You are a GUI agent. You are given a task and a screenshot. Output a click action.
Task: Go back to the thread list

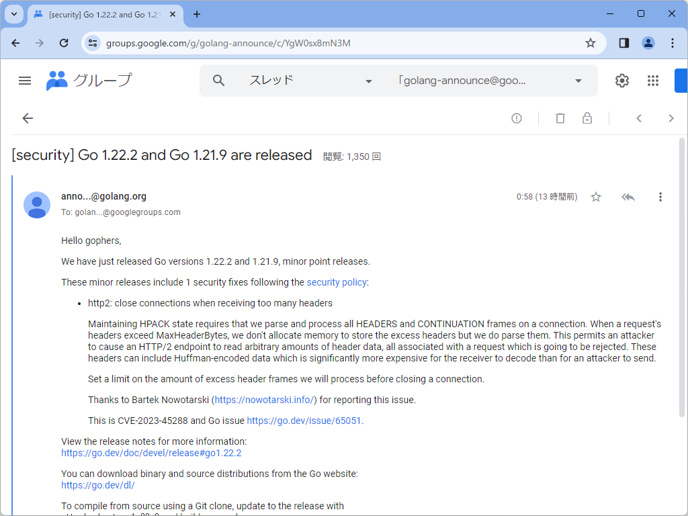27,118
